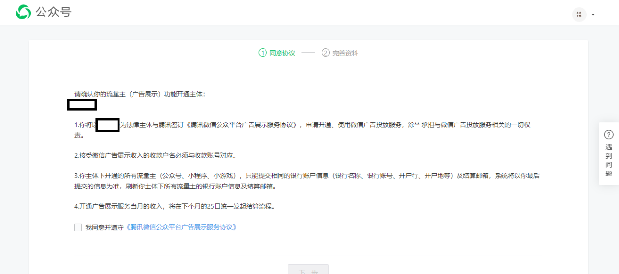Click the 公众号 header title text
Screen dimensions: 619x274
(54, 12)
